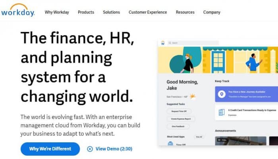Open the Why Workday menu
The width and height of the screenshot is (278, 159).
(x=57, y=12)
